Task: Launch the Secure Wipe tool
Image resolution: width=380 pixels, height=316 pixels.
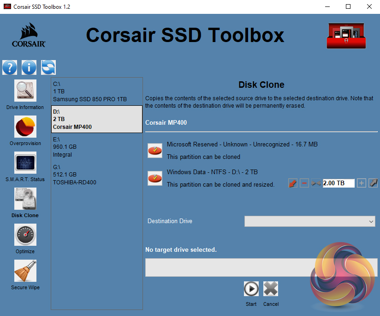Action: click(25, 271)
